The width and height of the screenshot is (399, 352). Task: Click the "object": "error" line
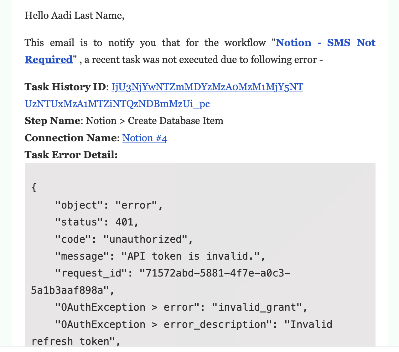coord(109,205)
